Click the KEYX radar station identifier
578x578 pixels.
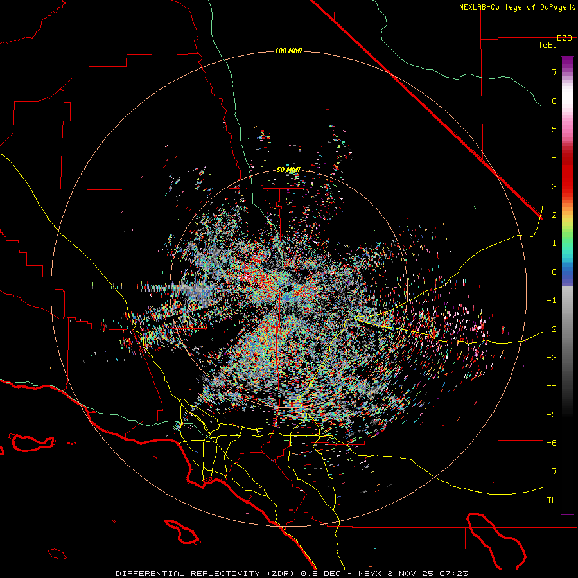point(371,574)
